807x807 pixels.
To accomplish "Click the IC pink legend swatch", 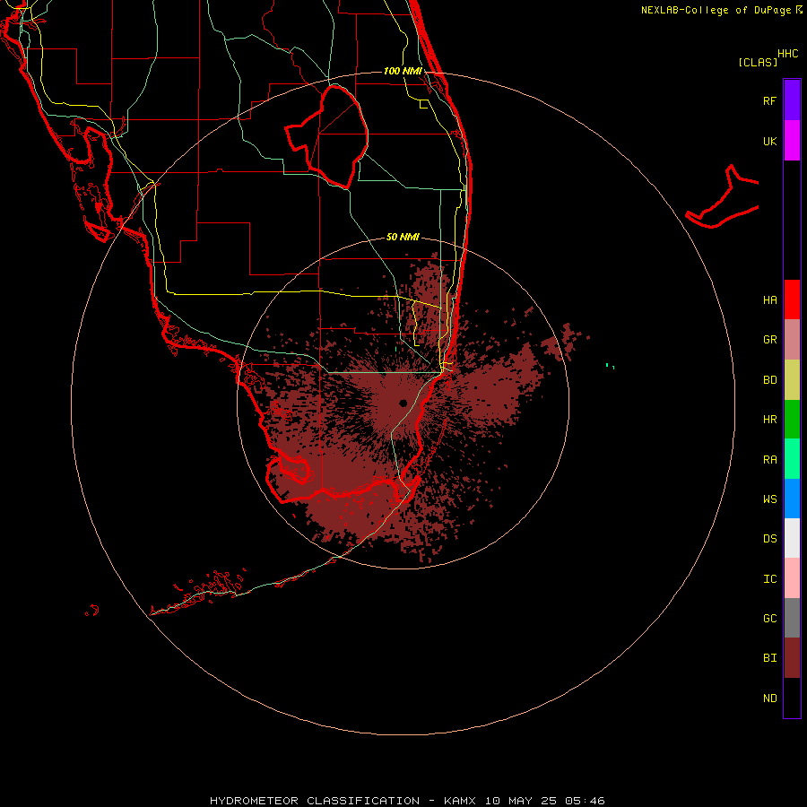I will [792, 578].
